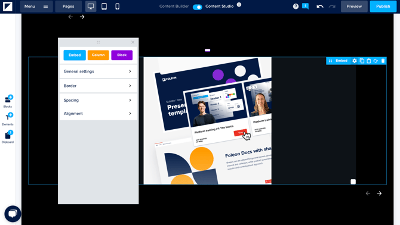Toggle Content Builder / Content Studio switch
Screen dimensions: 400x225
(x=197, y=7)
